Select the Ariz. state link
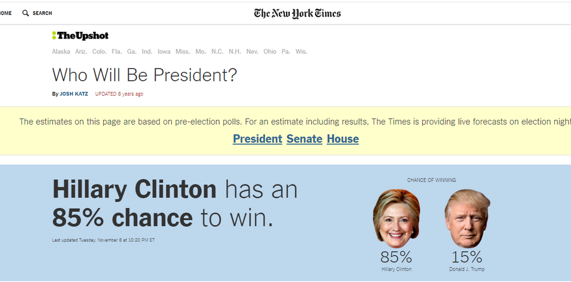The height and width of the screenshot is (282, 571). pyautogui.click(x=81, y=52)
